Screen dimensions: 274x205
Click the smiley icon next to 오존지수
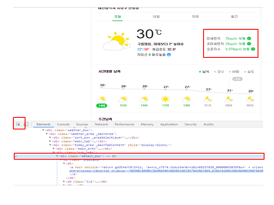point(253,49)
